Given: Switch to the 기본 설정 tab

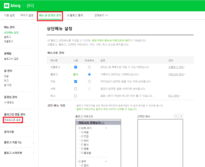Looking at the screenshot, I should tap(9, 15).
